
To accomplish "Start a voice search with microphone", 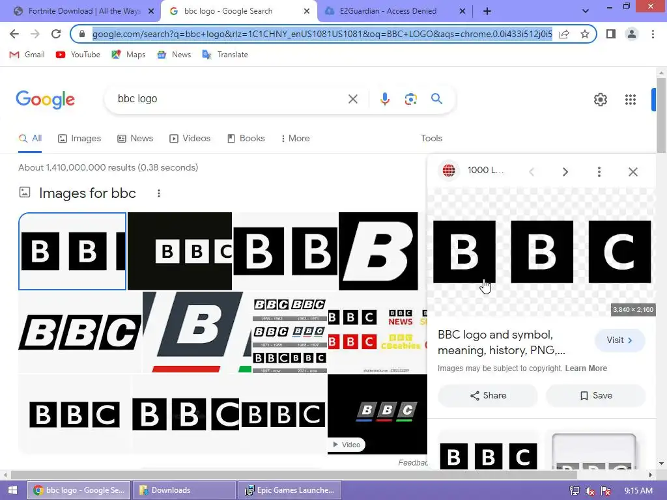I will [384, 99].
